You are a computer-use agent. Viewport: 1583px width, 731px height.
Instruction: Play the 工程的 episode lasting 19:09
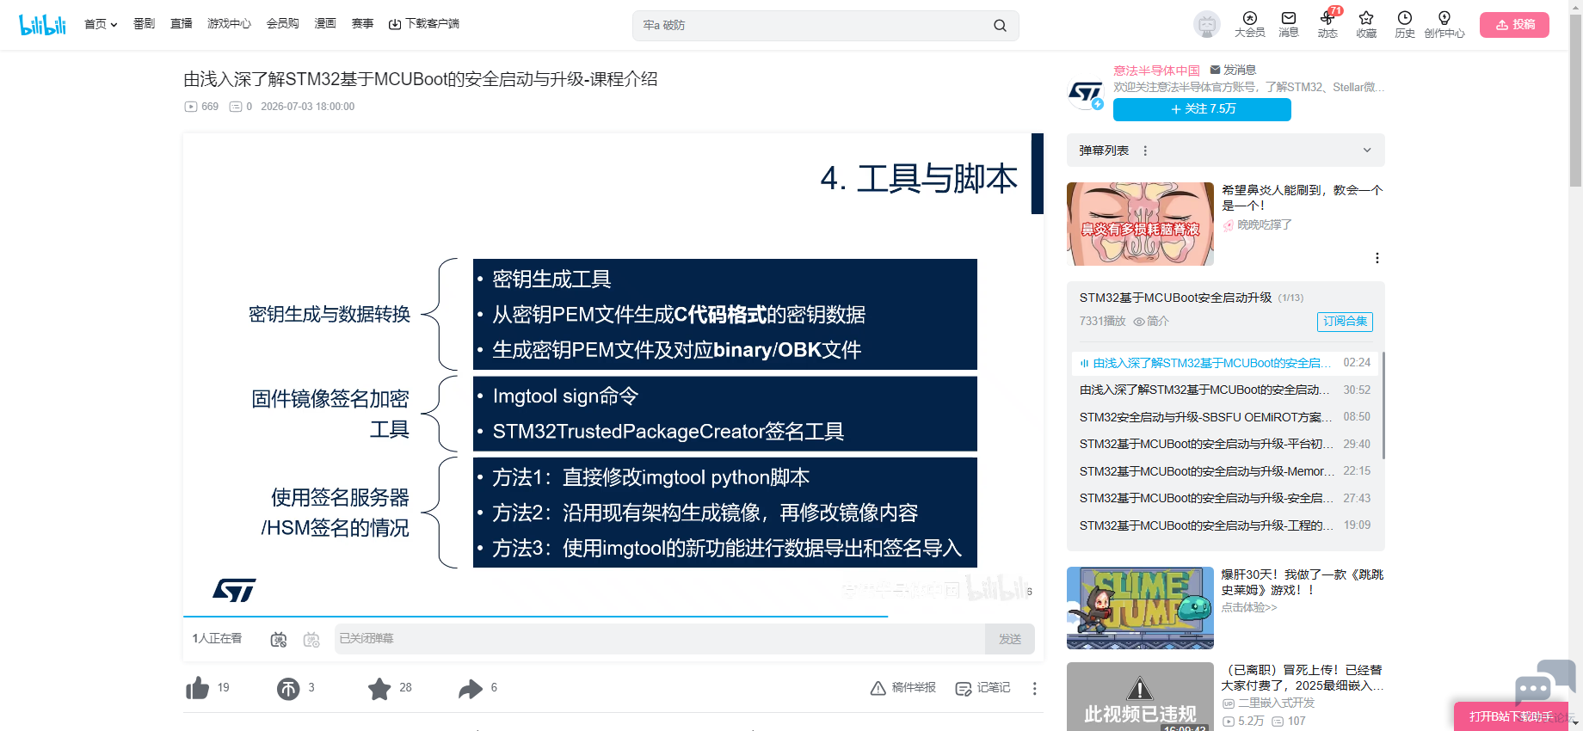[1225, 525]
